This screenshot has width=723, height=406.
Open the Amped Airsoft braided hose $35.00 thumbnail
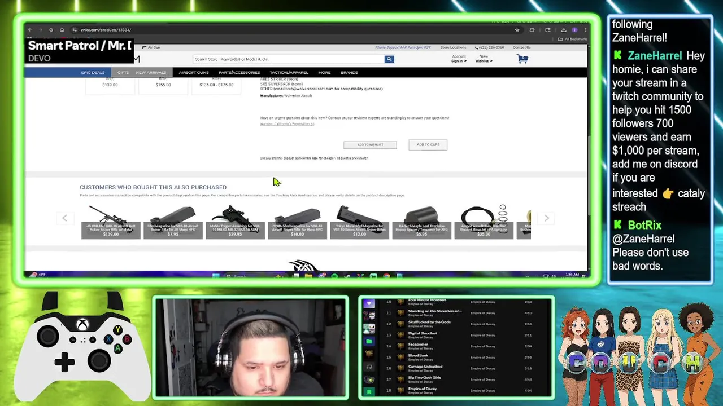point(484,222)
